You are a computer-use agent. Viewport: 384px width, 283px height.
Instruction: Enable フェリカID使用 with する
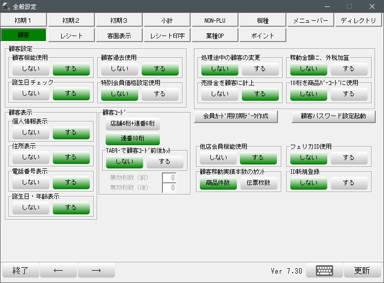tap(348, 158)
